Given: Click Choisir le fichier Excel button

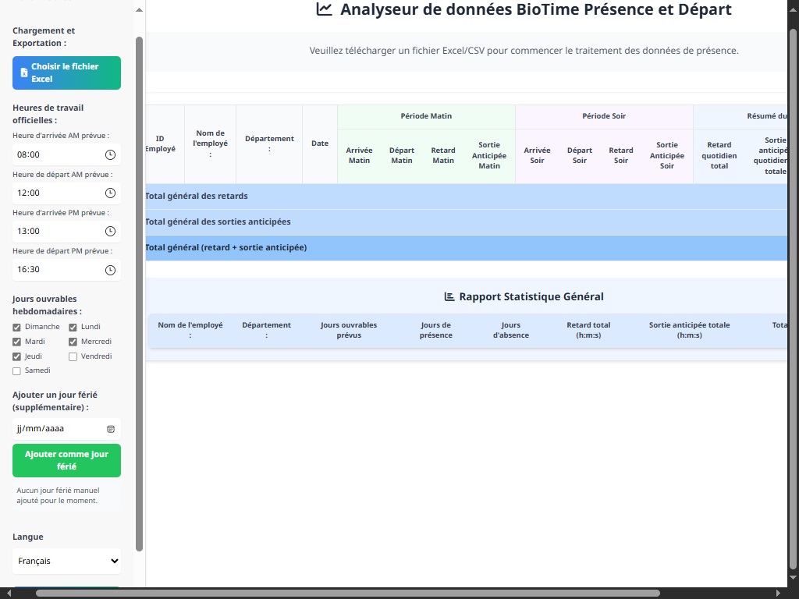Looking at the screenshot, I should point(67,73).
